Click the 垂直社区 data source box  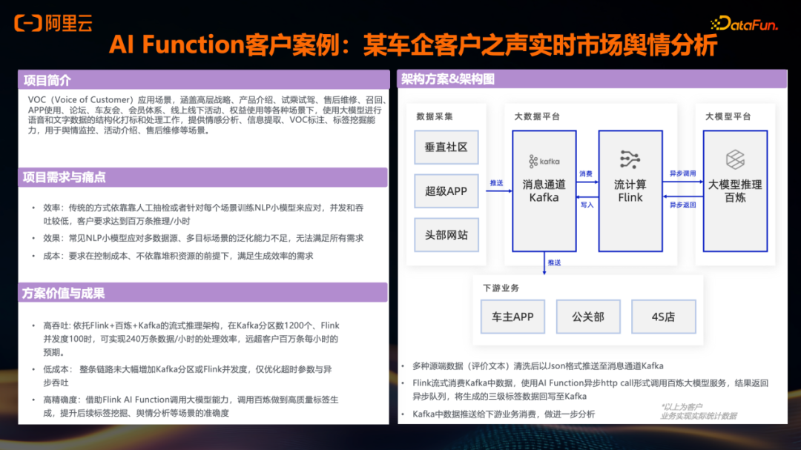[x=446, y=147]
